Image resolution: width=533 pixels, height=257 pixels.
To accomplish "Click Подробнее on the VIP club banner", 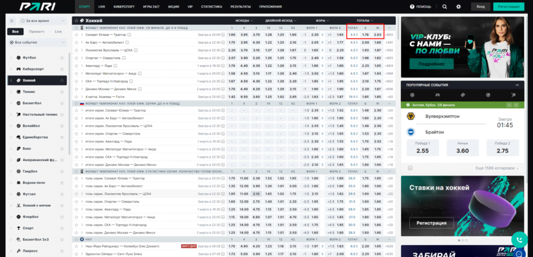I will pos(431,63).
